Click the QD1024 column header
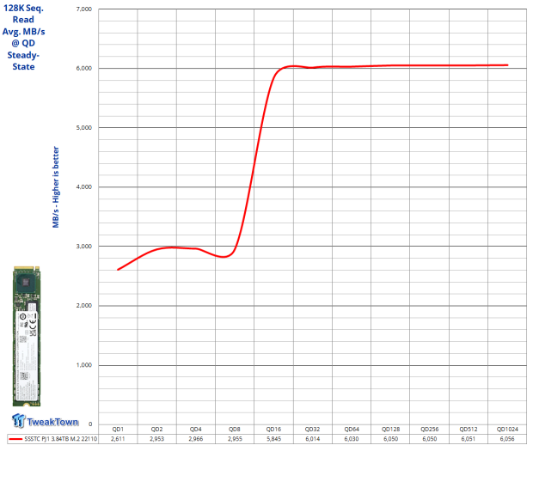This screenshot has width=533, height=488. [x=507, y=430]
